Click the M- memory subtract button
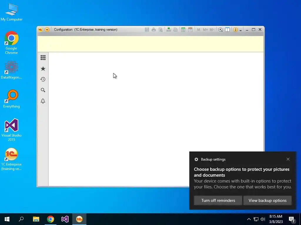The image size is (301, 225). (x=212, y=30)
